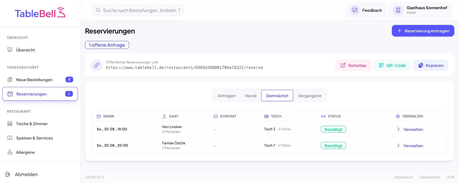Click the Bestätigt status for Familie Öztürk
459x183 pixels.
tap(333, 146)
